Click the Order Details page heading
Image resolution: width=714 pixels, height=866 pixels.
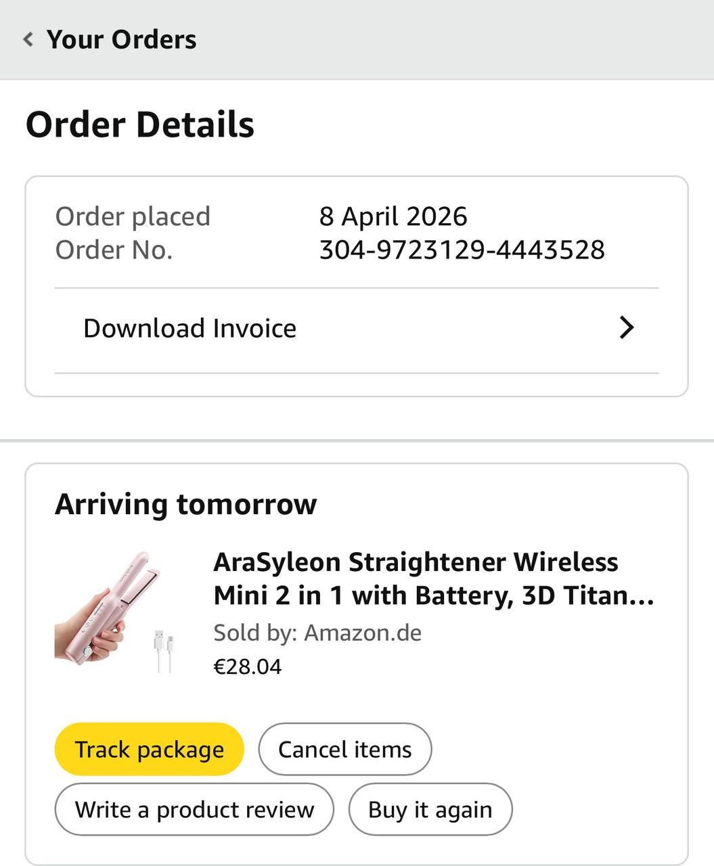coord(140,124)
